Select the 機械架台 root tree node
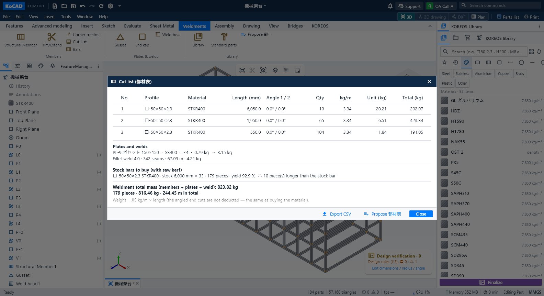This screenshot has width=544, height=296. [19, 77]
